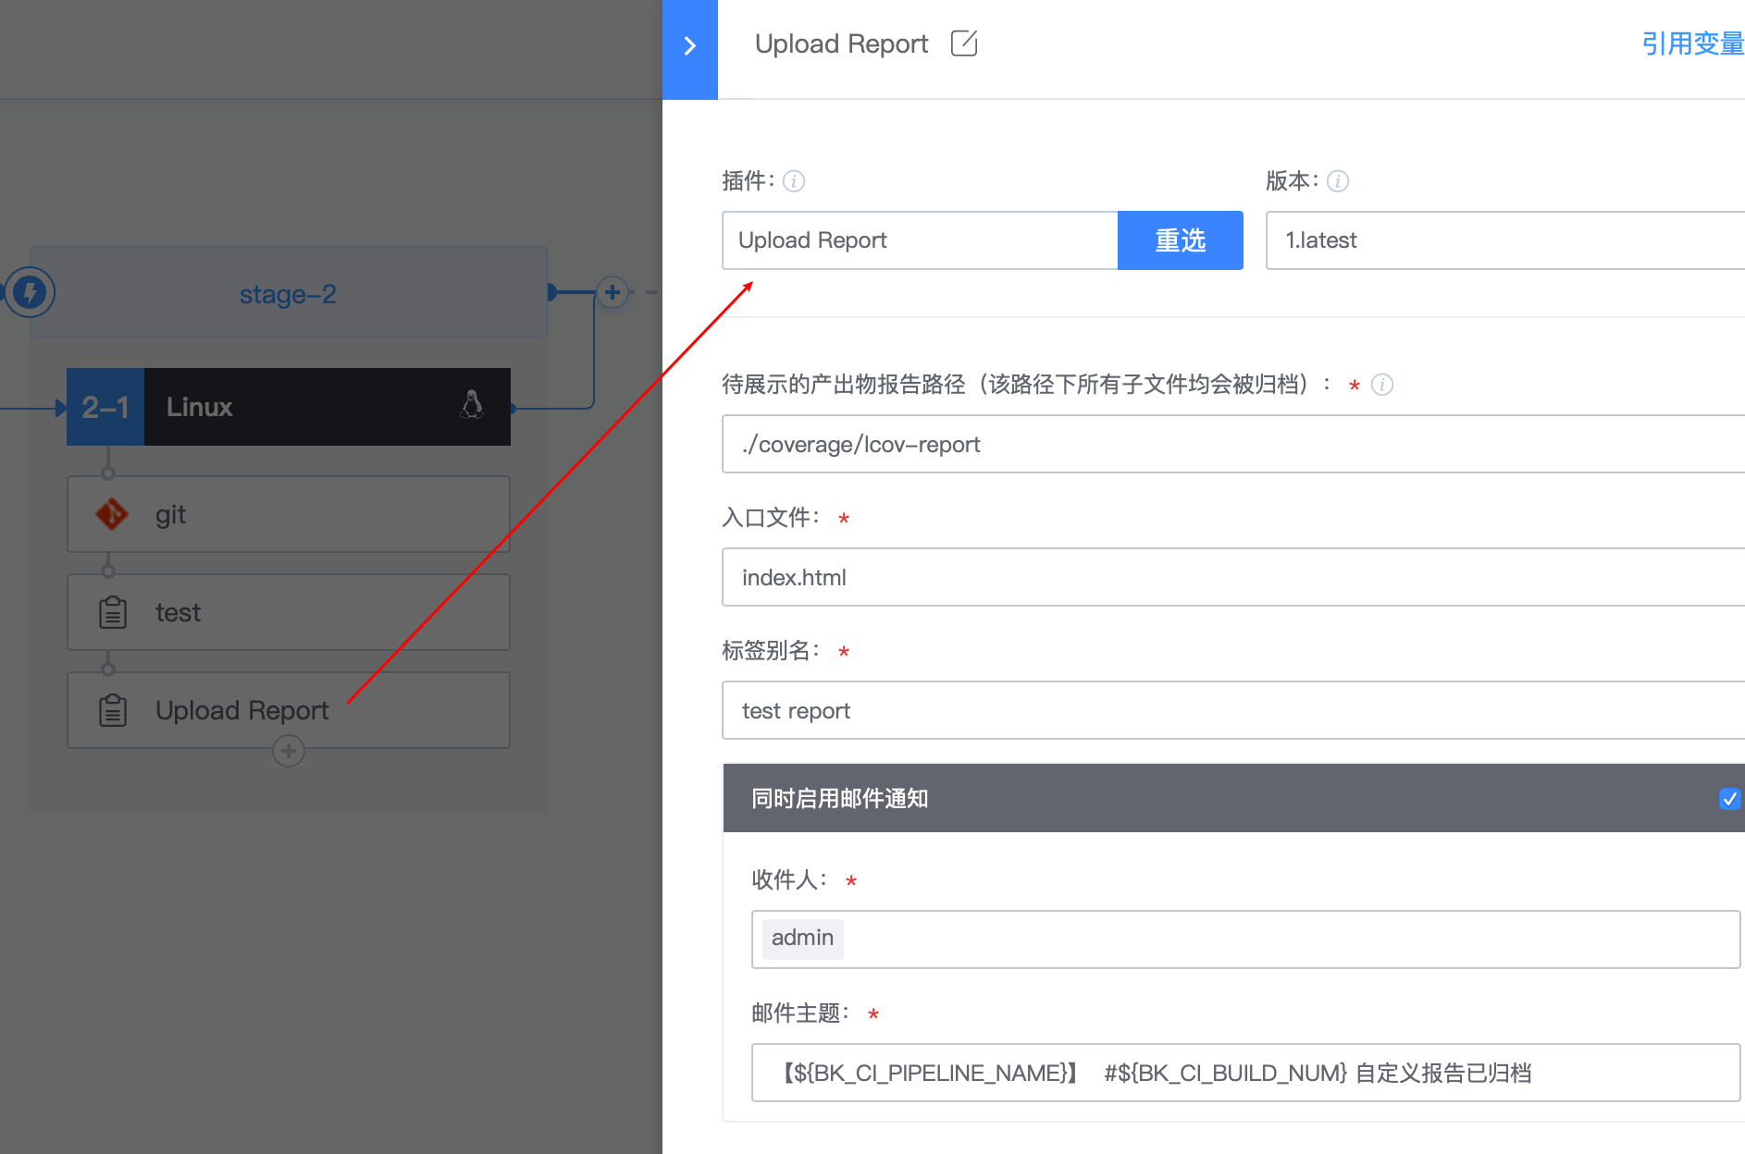This screenshot has width=1745, height=1154.
Task: Click the test report tag alias field
Action: [x=1233, y=710]
